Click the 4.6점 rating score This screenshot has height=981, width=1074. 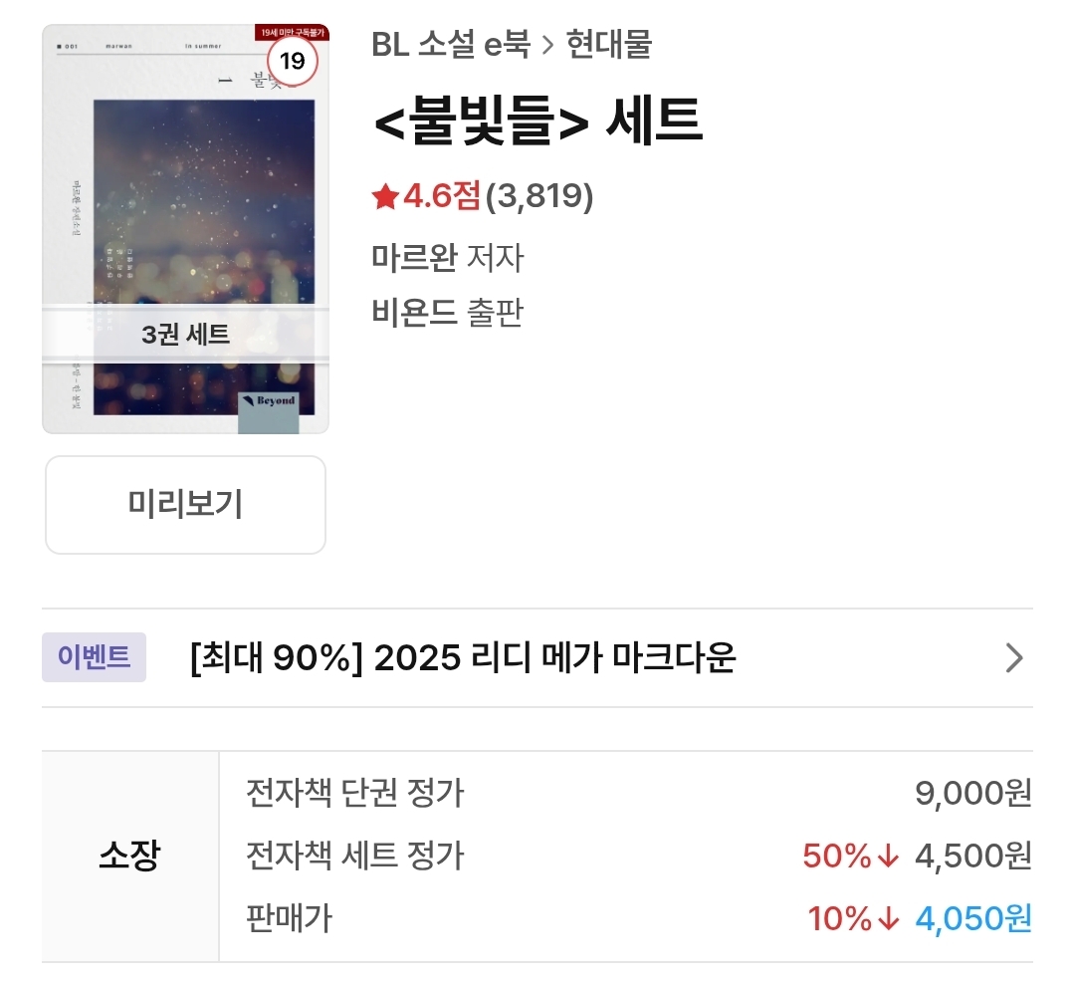pos(442,197)
